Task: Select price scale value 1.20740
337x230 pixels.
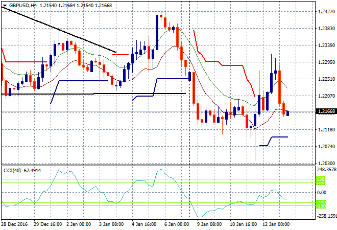Action: pyautogui.click(x=326, y=147)
